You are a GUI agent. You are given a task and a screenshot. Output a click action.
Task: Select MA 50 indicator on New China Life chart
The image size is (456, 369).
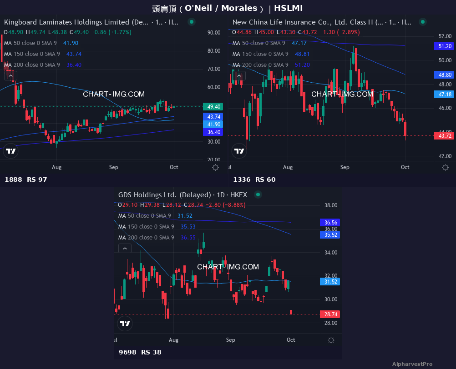(269, 43)
